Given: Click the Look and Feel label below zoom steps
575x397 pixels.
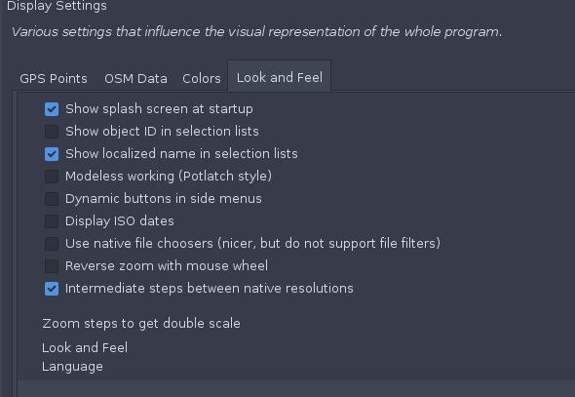Looking at the screenshot, I should click(85, 347).
